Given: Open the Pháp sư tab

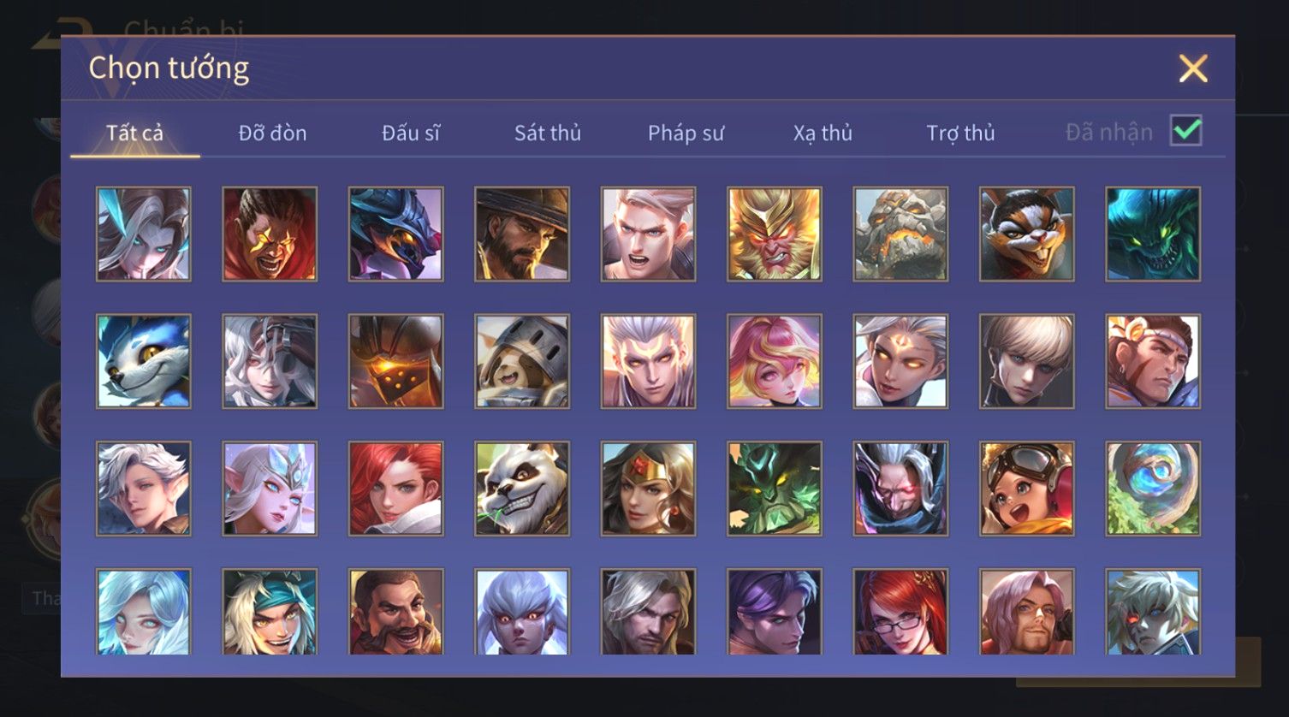Looking at the screenshot, I should tap(686, 133).
